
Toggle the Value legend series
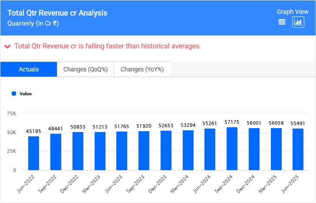(25, 93)
